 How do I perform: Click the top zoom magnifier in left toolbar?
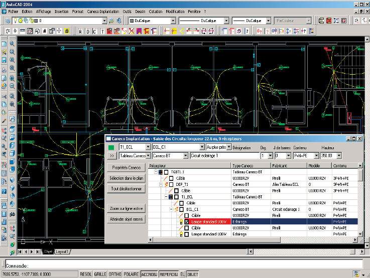click(12, 44)
